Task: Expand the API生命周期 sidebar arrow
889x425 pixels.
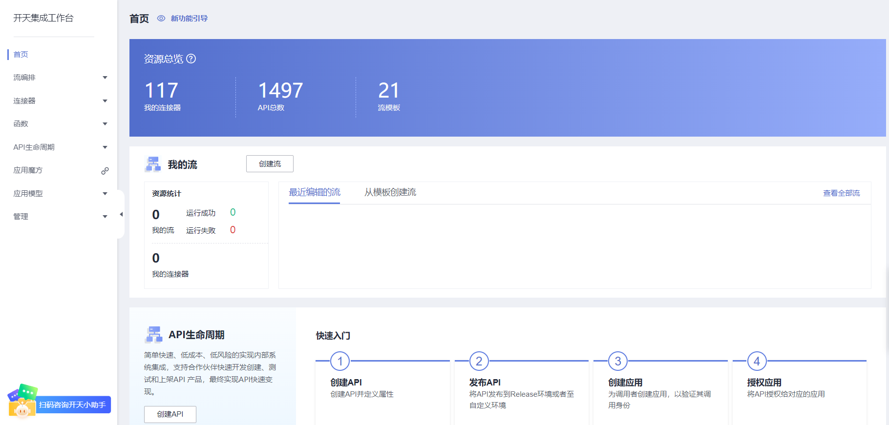Action: (105, 147)
